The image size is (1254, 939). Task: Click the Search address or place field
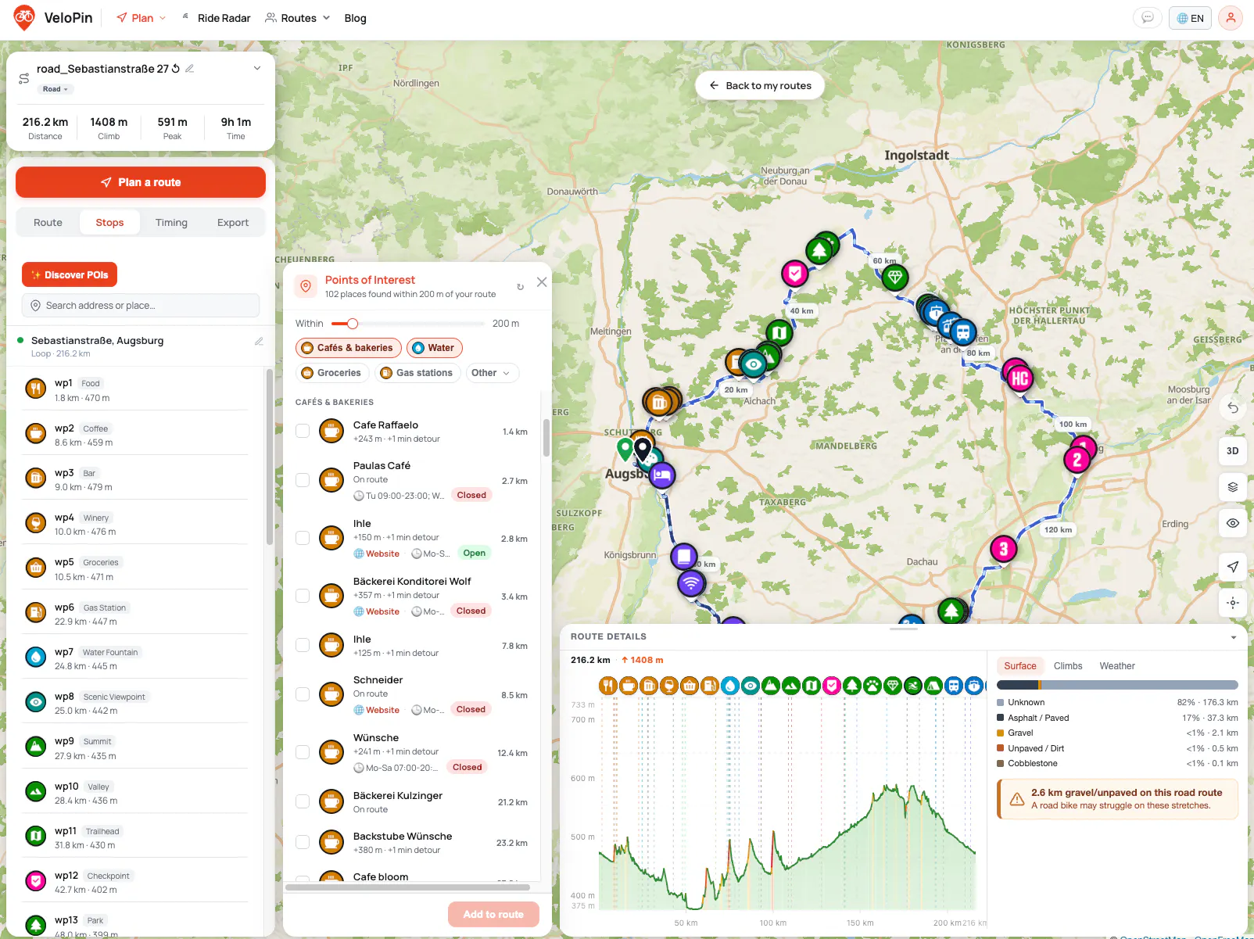point(141,306)
